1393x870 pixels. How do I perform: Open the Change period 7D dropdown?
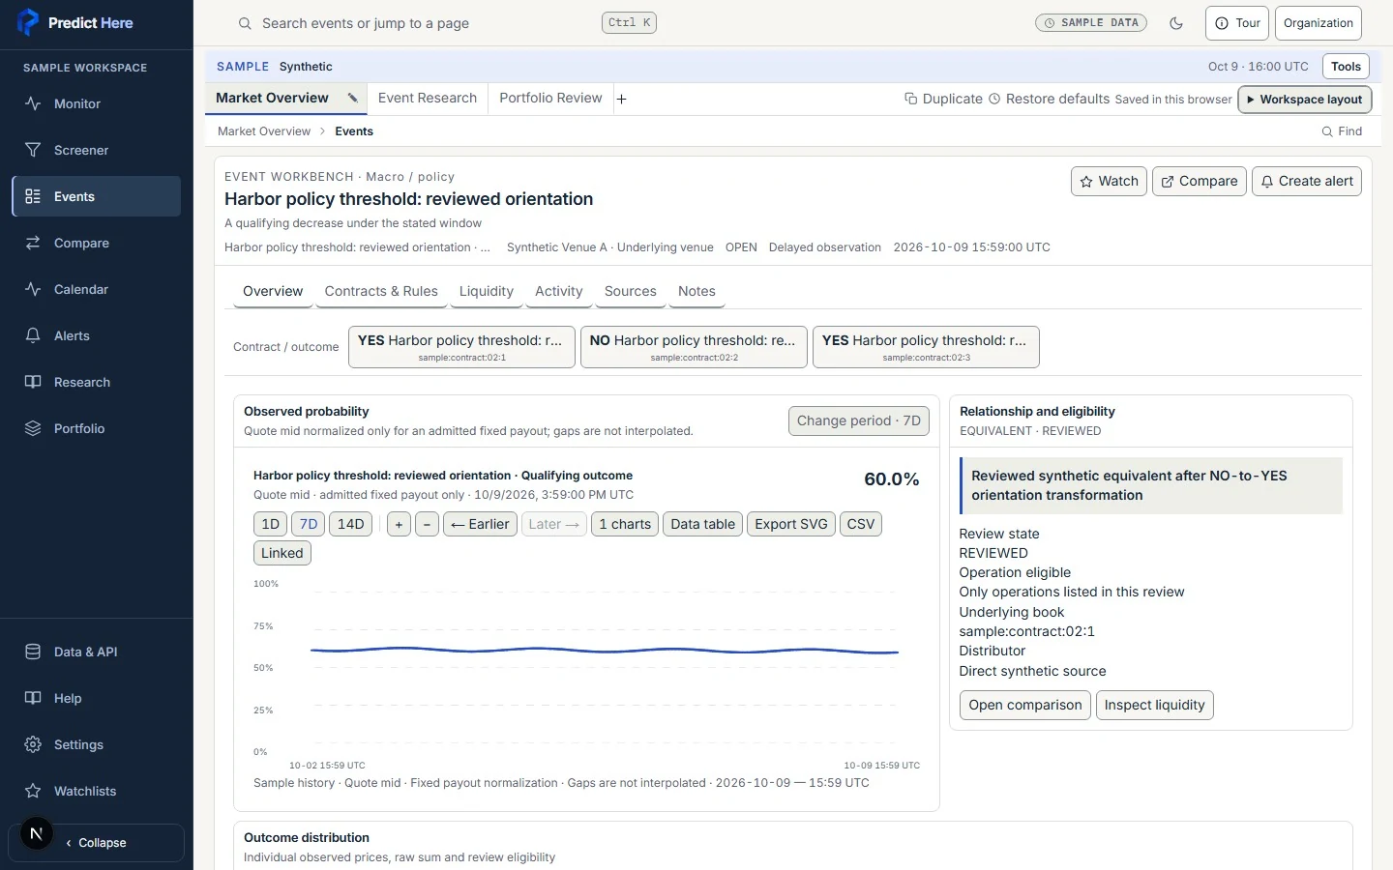click(859, 420)
